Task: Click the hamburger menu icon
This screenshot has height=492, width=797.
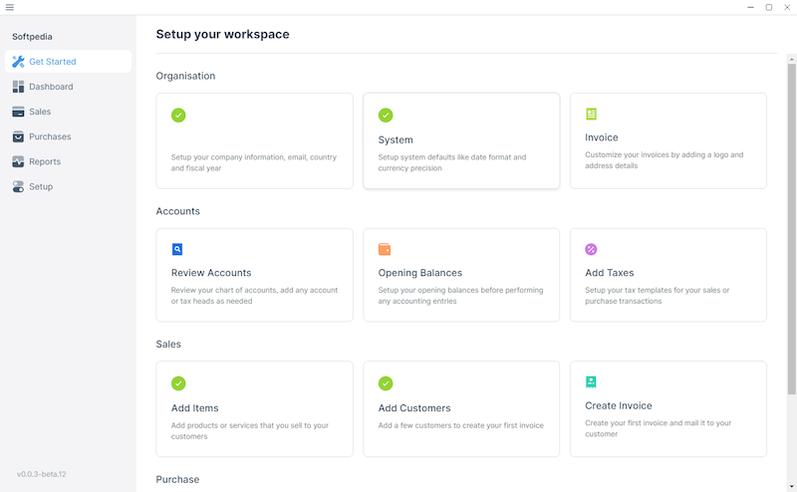Action: (x=10, y=7)
